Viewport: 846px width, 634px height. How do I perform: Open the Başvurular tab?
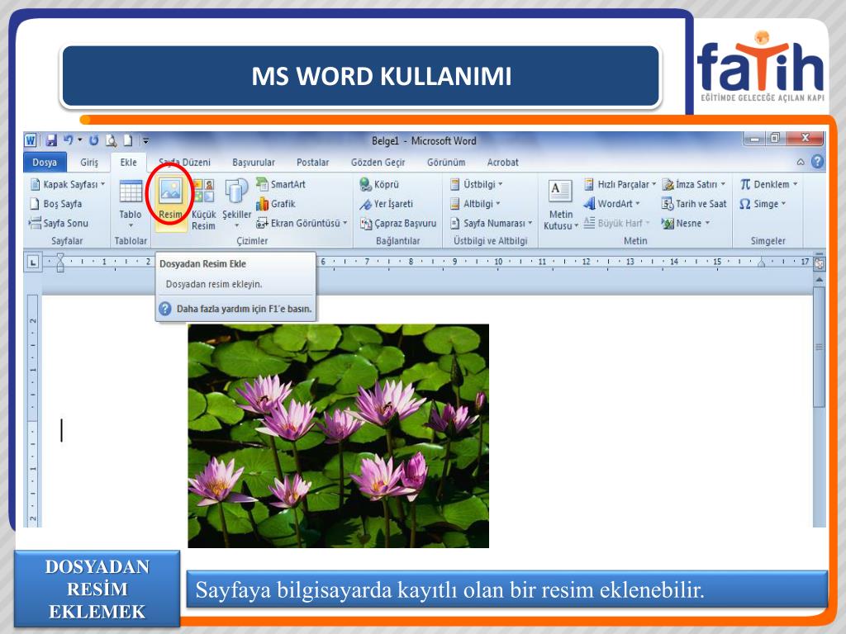click(x=254, y=163)
